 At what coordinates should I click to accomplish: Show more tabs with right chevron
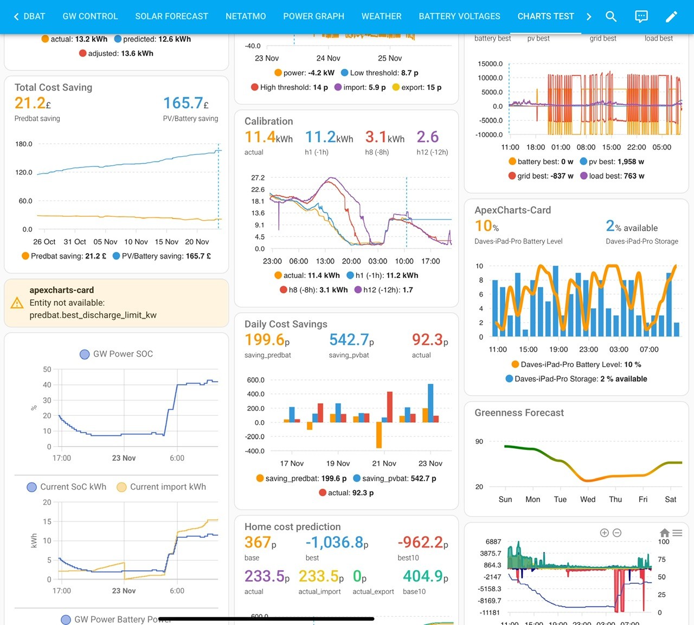point(589,16)
